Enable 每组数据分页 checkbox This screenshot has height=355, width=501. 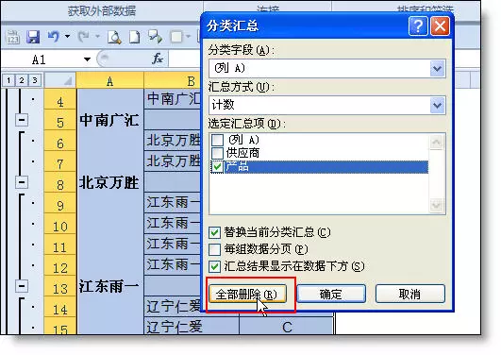[x=214, y=249]
